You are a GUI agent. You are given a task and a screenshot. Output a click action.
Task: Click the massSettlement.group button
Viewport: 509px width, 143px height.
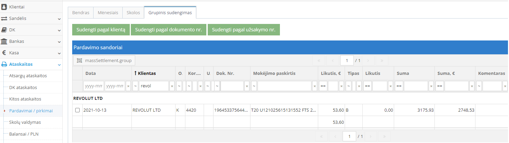point(104,60)
